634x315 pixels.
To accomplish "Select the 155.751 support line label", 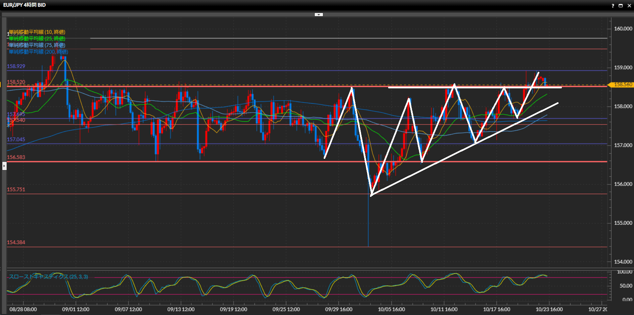I will pyautogui.click(x=16, y=190).
